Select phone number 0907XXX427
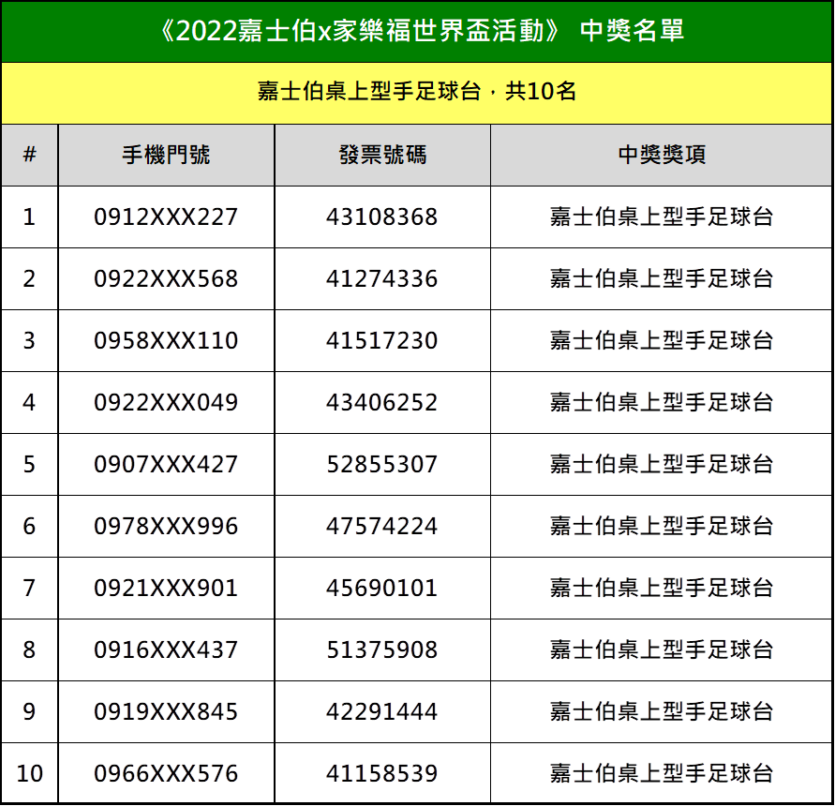The width and height of the screenshot is (835, 806). (x=166, y=464)
